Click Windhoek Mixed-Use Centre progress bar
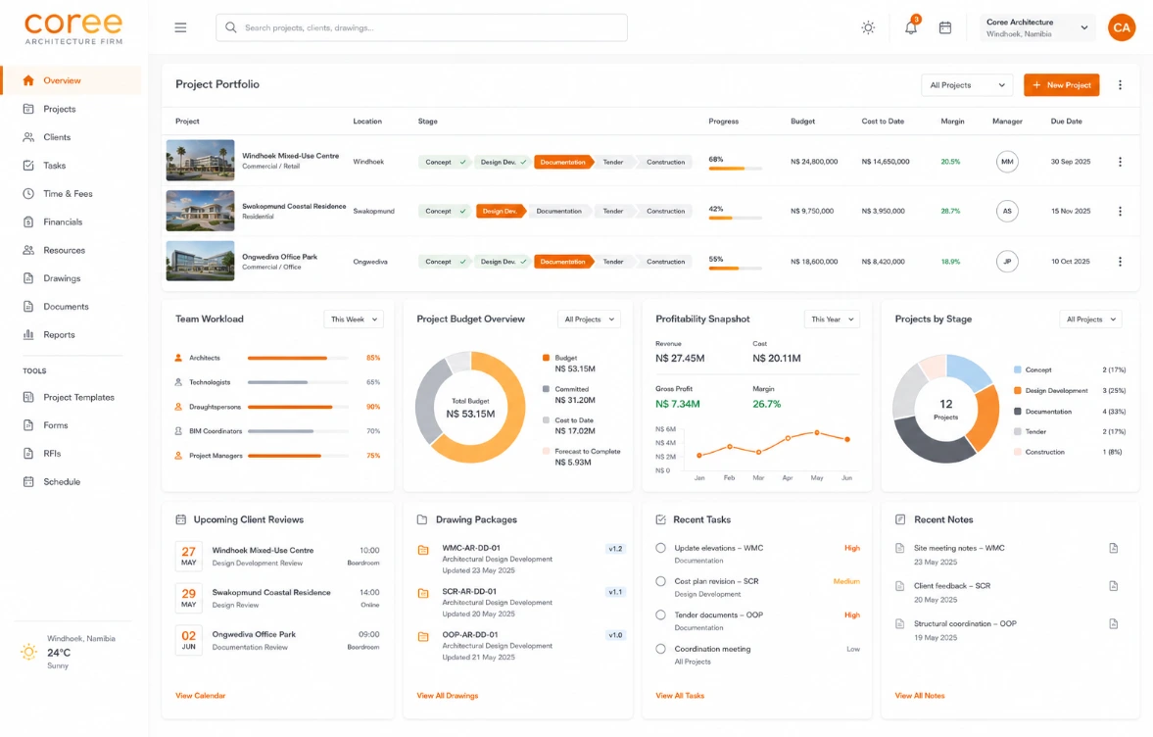Viewport: 1153px width, 737px height. tap(736, 169)
